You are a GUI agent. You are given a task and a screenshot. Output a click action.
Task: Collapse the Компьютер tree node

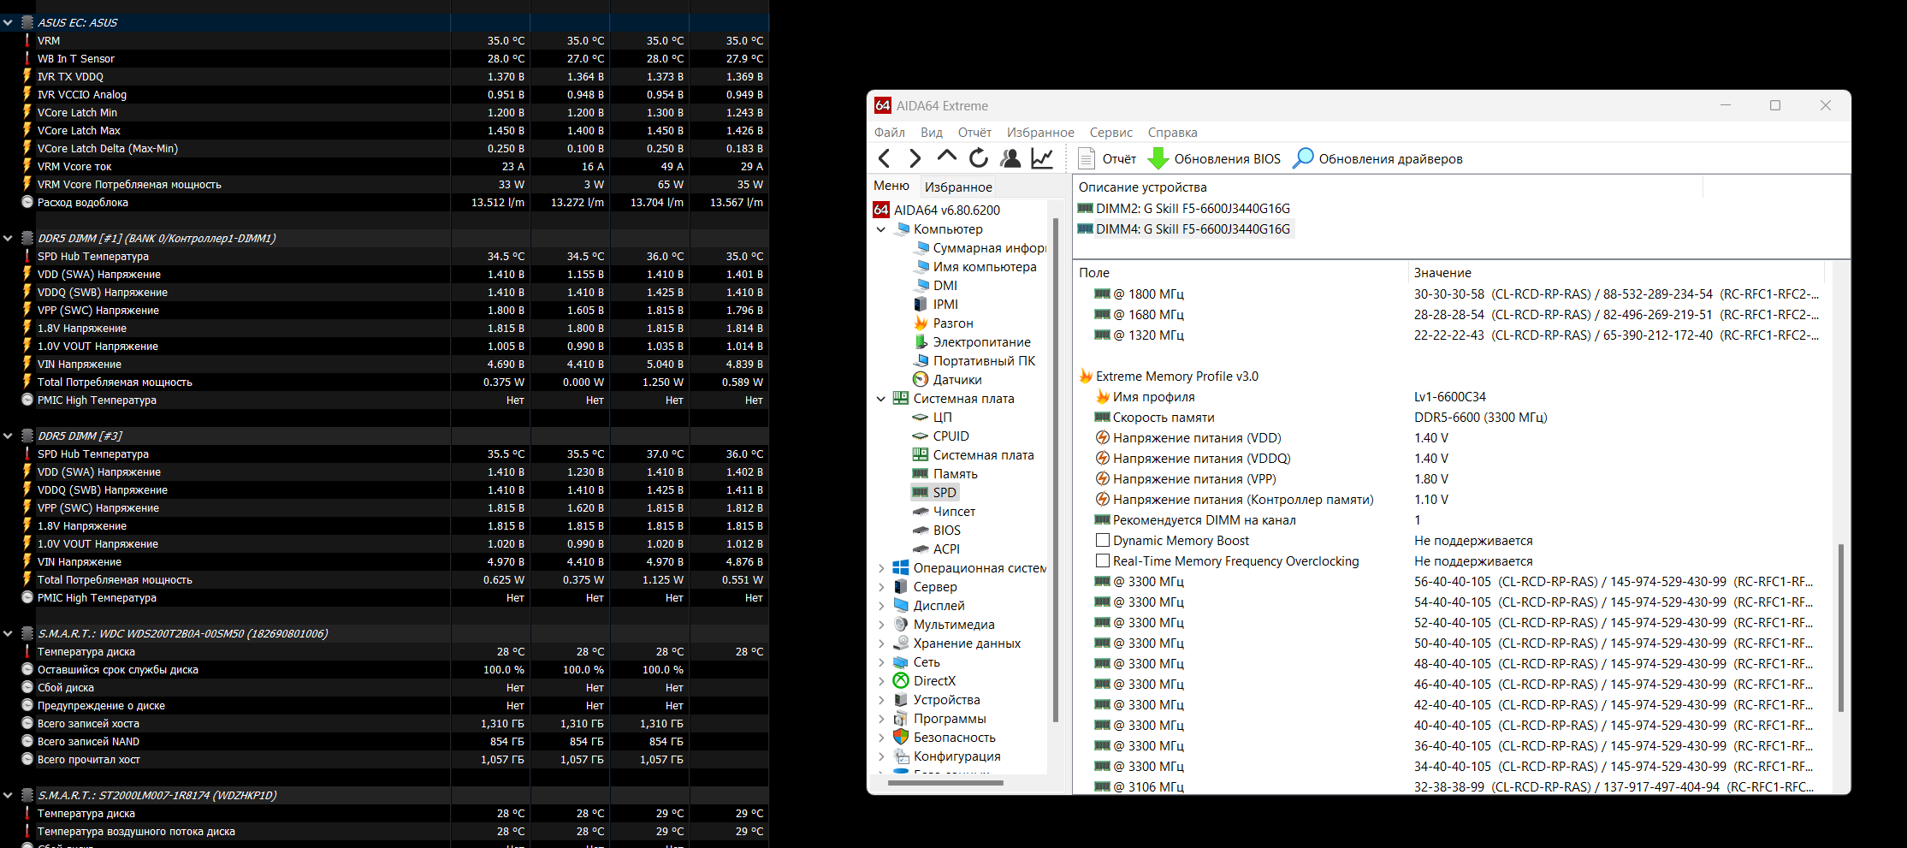pos(881,229)
